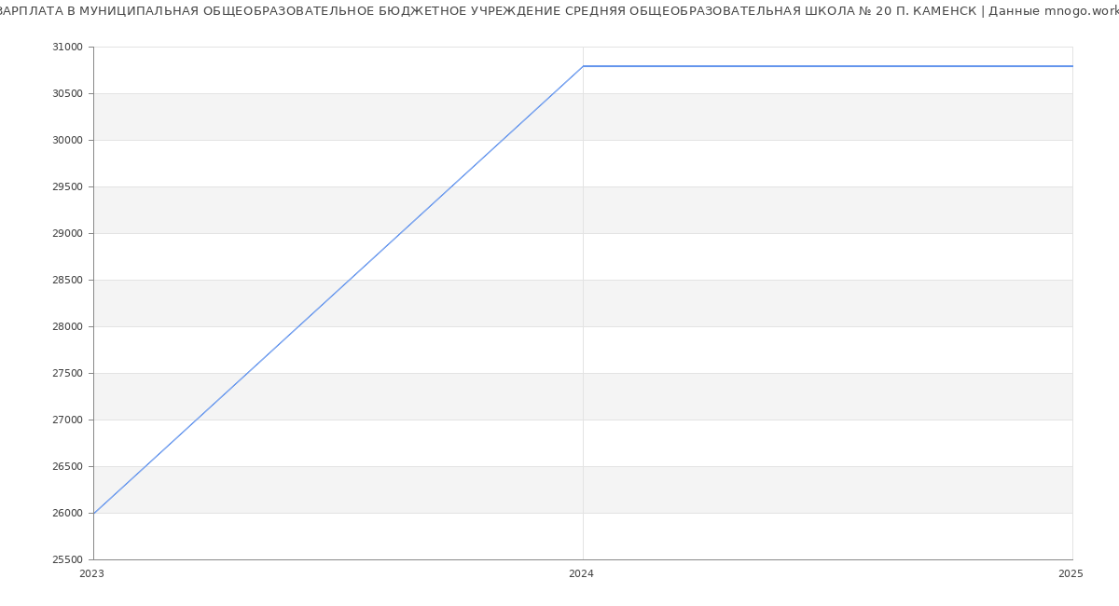Click the 2024 x-axis label

(581, 573)
